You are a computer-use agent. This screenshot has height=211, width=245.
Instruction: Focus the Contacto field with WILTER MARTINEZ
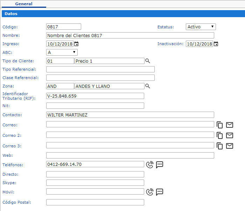click(x=130, y=115)
